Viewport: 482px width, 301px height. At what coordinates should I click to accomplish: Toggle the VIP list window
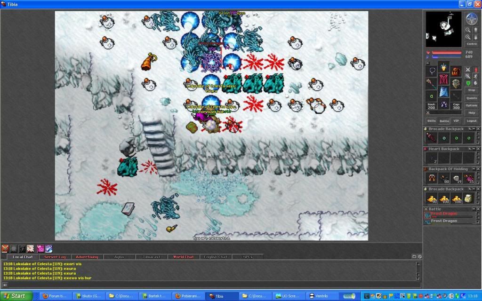click(x=456, y=121)
